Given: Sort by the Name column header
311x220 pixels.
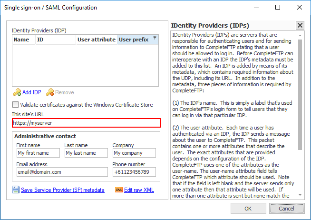Looking at the screenshot, I should coord(21,40).
